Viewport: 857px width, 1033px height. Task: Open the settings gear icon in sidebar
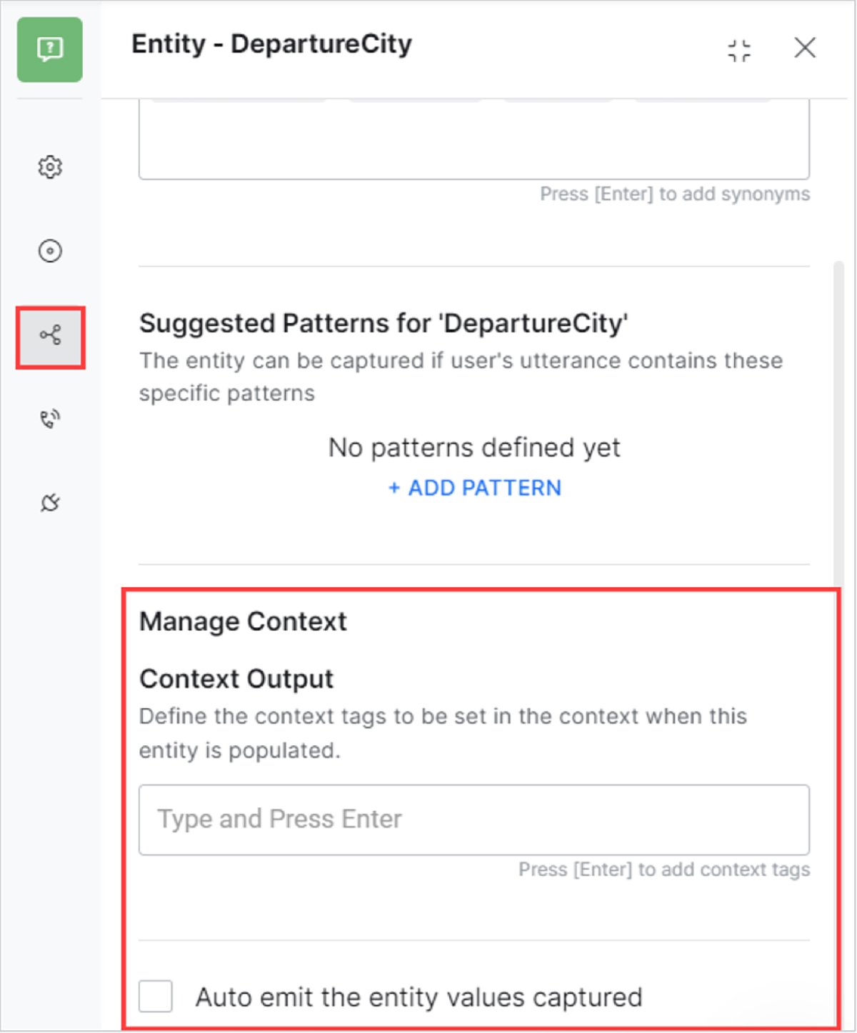pyautogui.click(x=49, y=167)
